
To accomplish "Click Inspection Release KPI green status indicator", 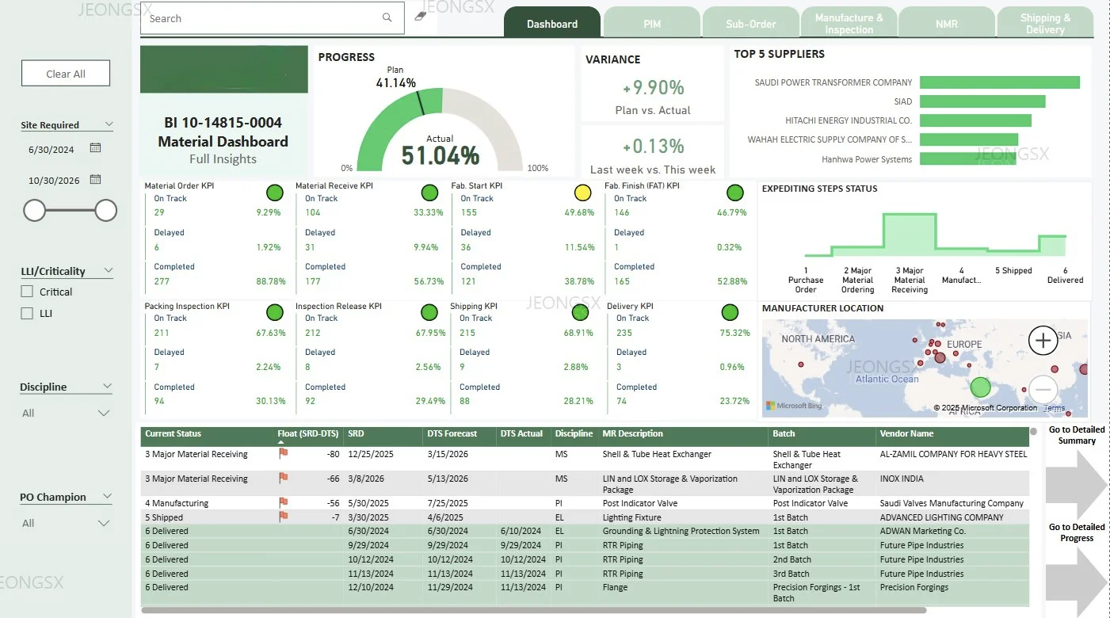I will [x=429, y=312].
